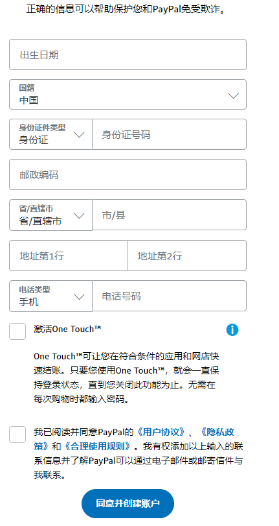Open the 手机 phone type selector
279x526 pixels.
tap(50, 296)
